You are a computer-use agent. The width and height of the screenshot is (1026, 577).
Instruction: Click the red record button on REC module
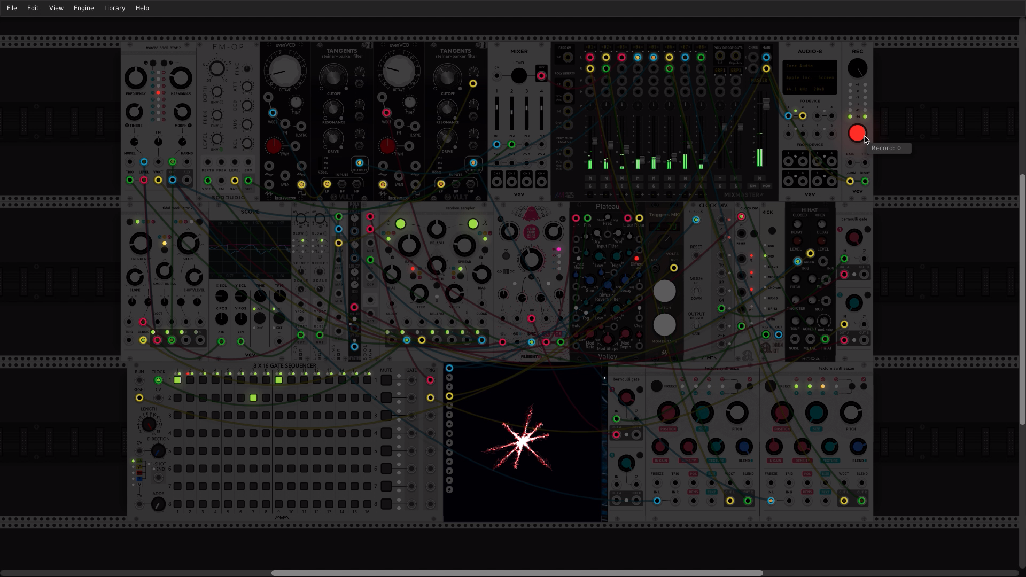click(x=857, y=134)
